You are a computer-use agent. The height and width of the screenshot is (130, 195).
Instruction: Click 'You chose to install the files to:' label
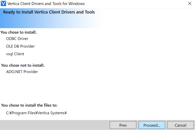(29, 105)
